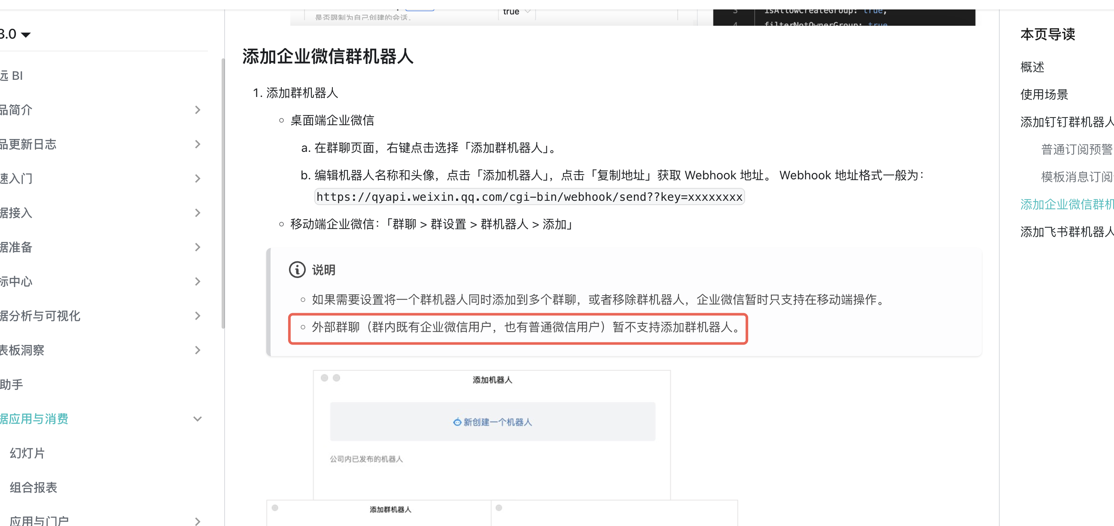Screen dimensions: 1114x526
Task: Click the 添加企业微信群机器人 heading
Action: pyautogui.click(x=328, y=57)
